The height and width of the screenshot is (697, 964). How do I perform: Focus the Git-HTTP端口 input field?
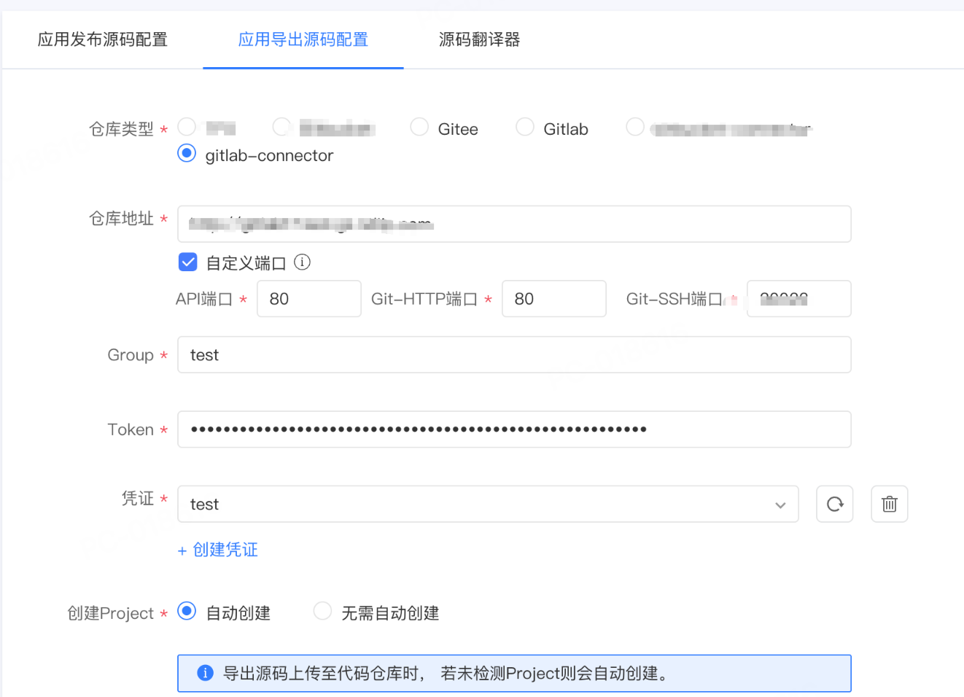pos(553,299)
